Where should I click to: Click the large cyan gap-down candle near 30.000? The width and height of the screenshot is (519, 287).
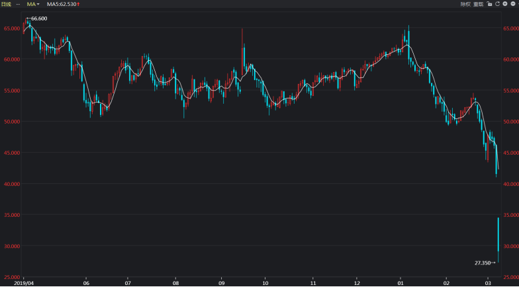pyautogui.click(x=498, y=235)
